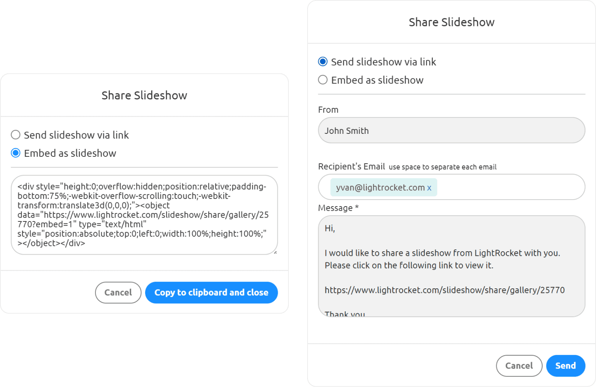
Task: Cancel the dialog next to Send
Action: [x=519, y=366]
